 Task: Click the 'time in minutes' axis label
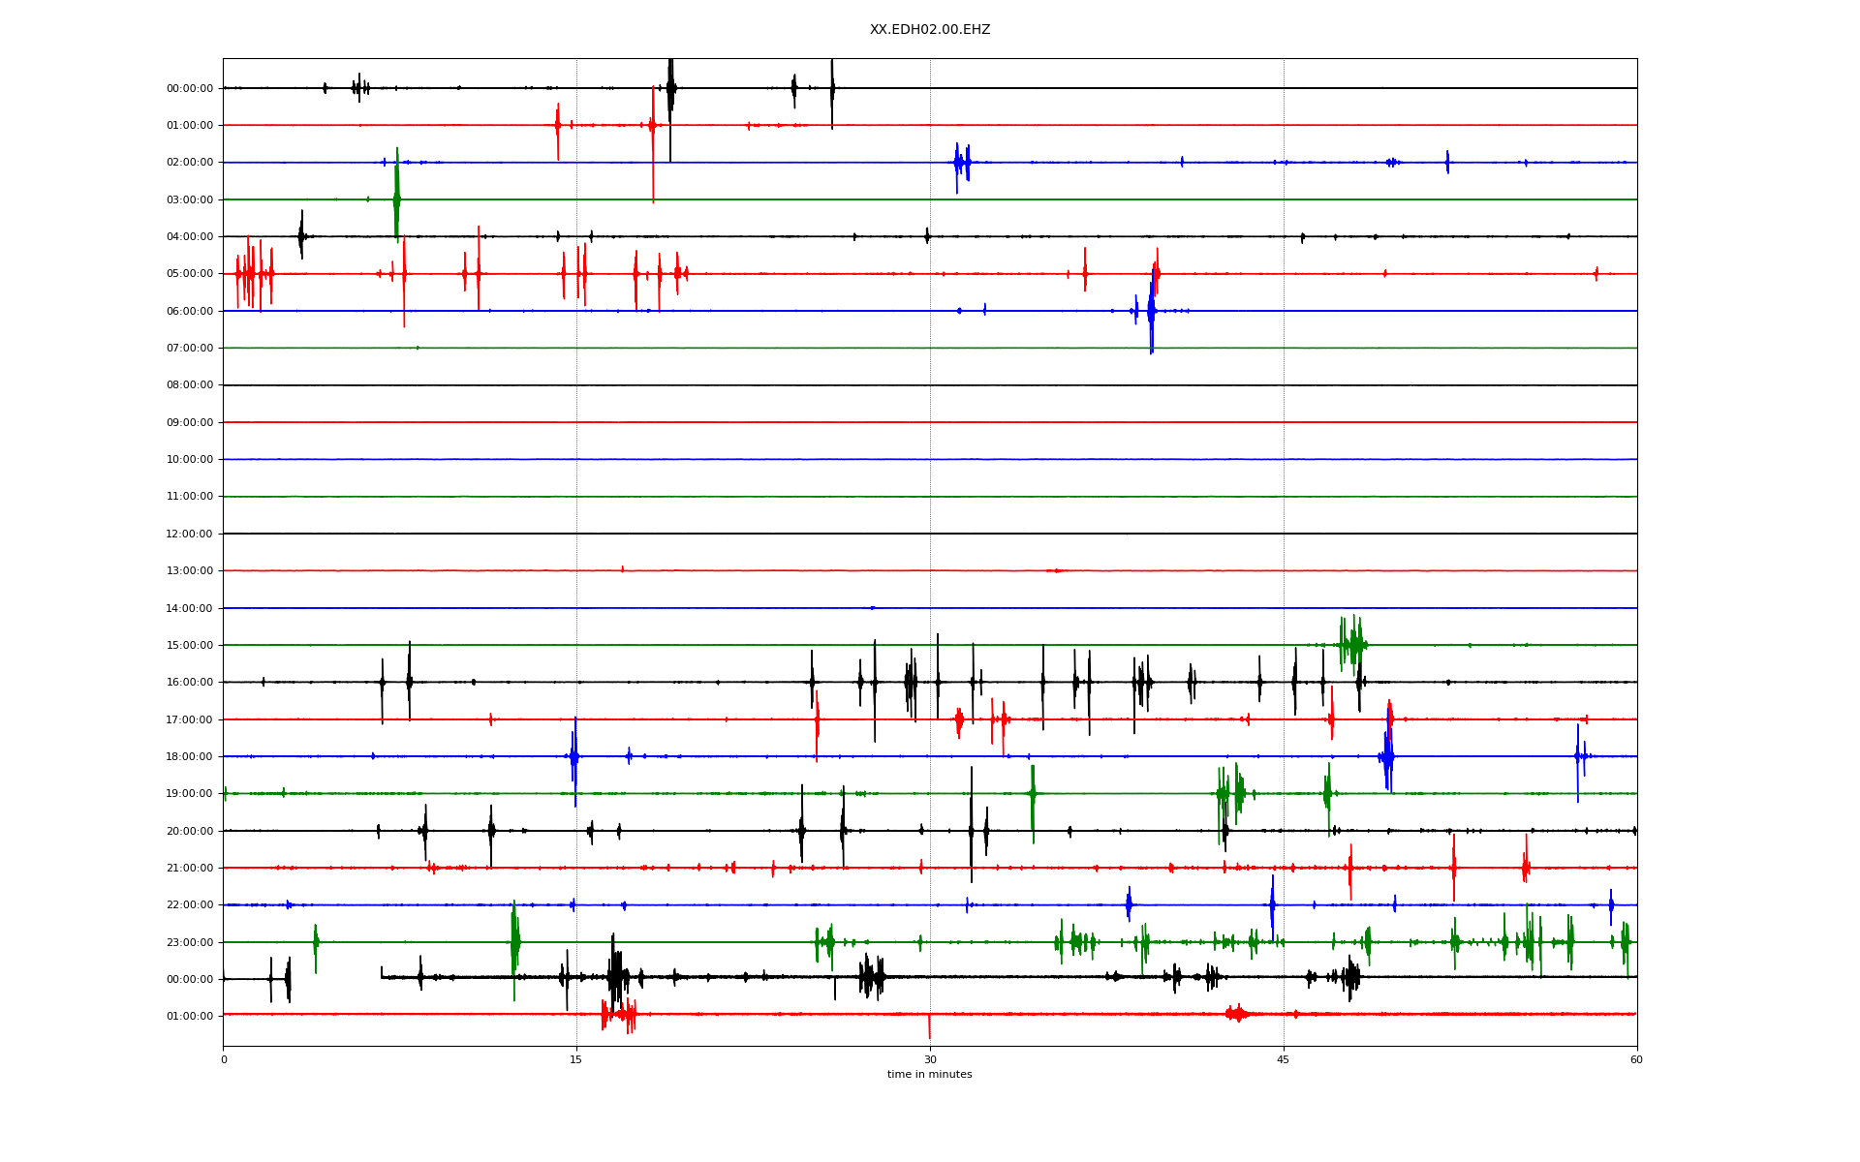point(929,1075)
